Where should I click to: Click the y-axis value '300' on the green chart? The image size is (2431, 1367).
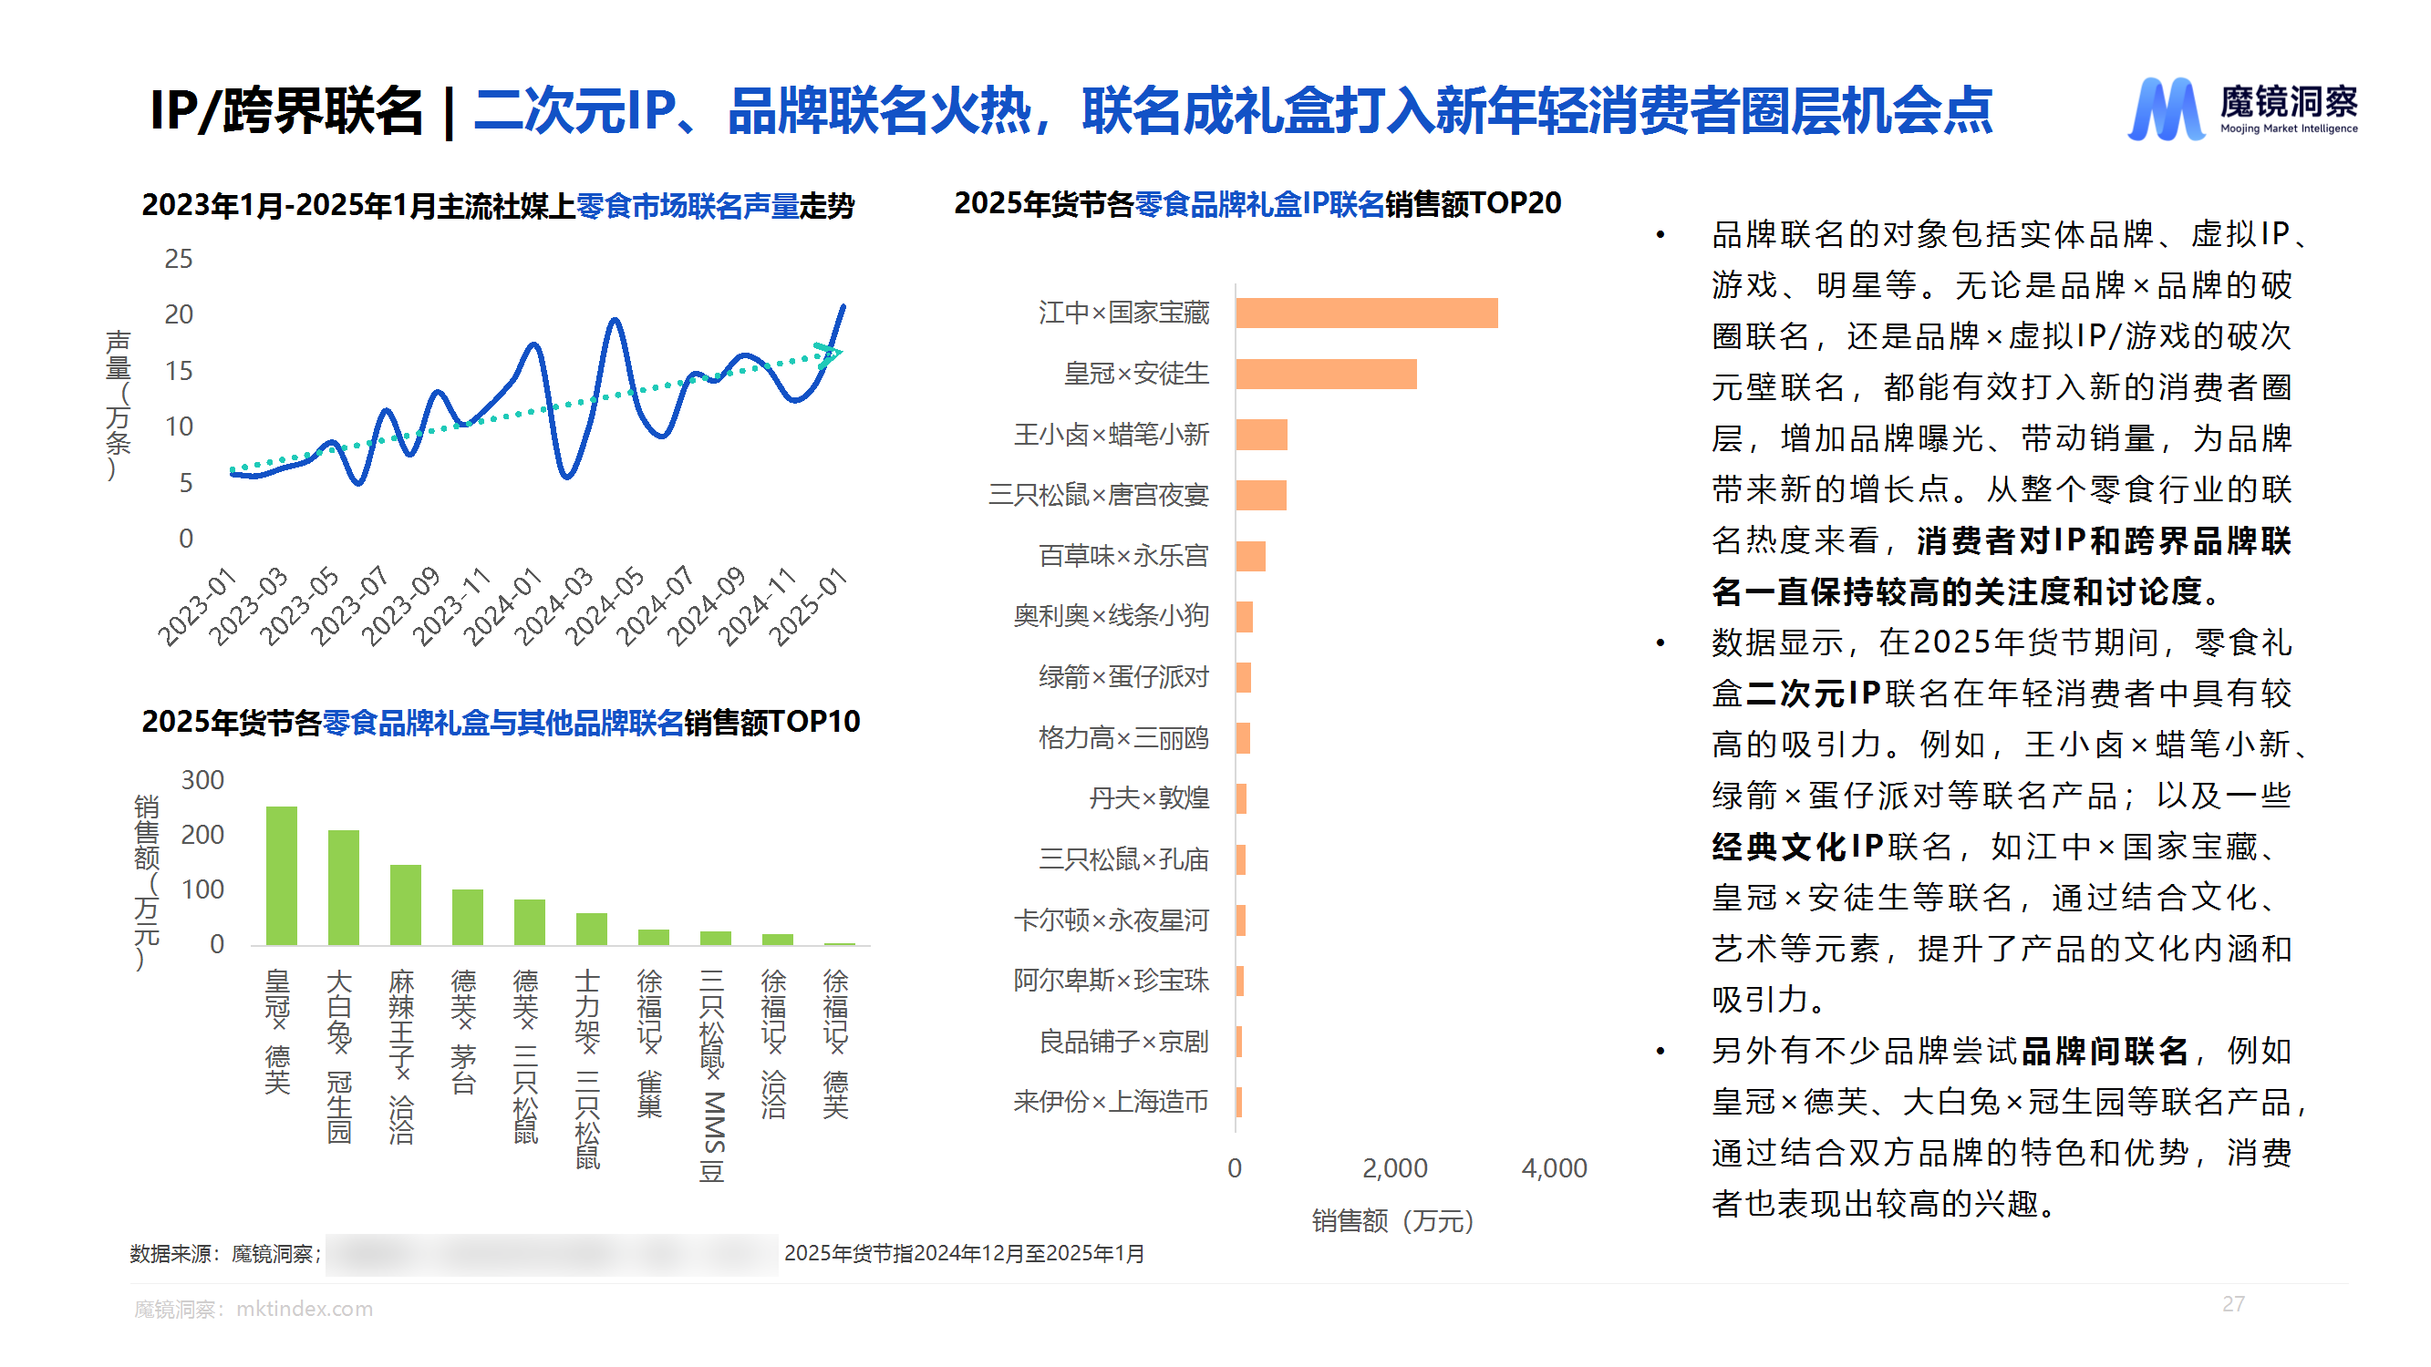(203, 780)
